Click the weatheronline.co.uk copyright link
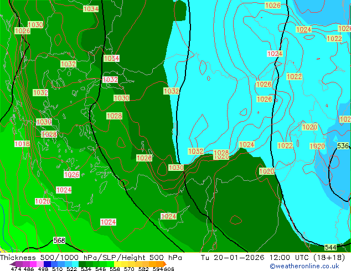The height and width of the screenshot is (271, 351). tap(304, 266)
